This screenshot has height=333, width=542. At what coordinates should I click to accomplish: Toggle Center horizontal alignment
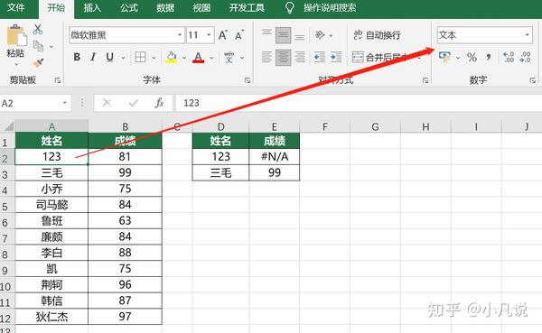pyautogui.click(x=283, y=58)
